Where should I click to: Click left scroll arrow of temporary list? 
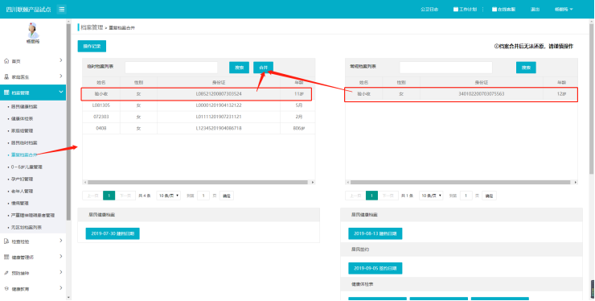85,183
